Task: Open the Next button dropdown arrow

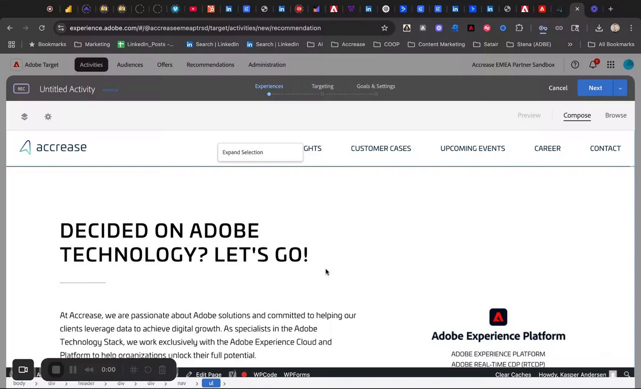Action: [x=620, y=88]
